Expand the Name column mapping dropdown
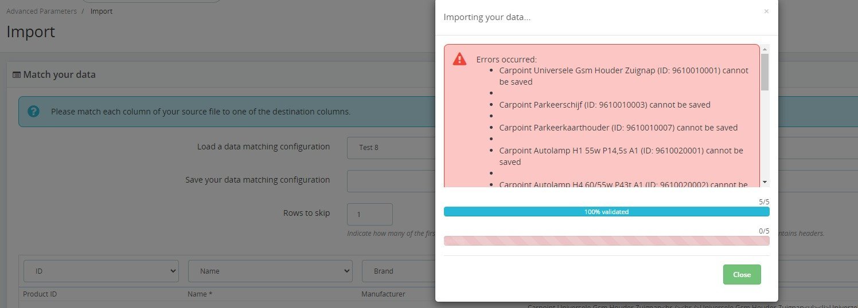 point(270,271)
